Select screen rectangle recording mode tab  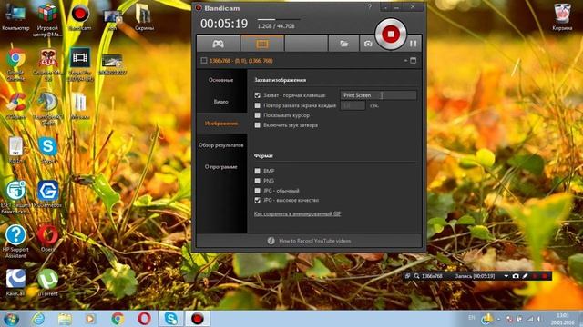[262, 44]
